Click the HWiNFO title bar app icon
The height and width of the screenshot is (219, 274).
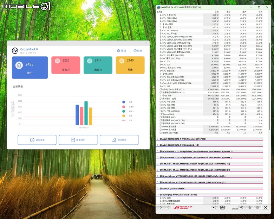pyautogui.click(x=158, y=7)
